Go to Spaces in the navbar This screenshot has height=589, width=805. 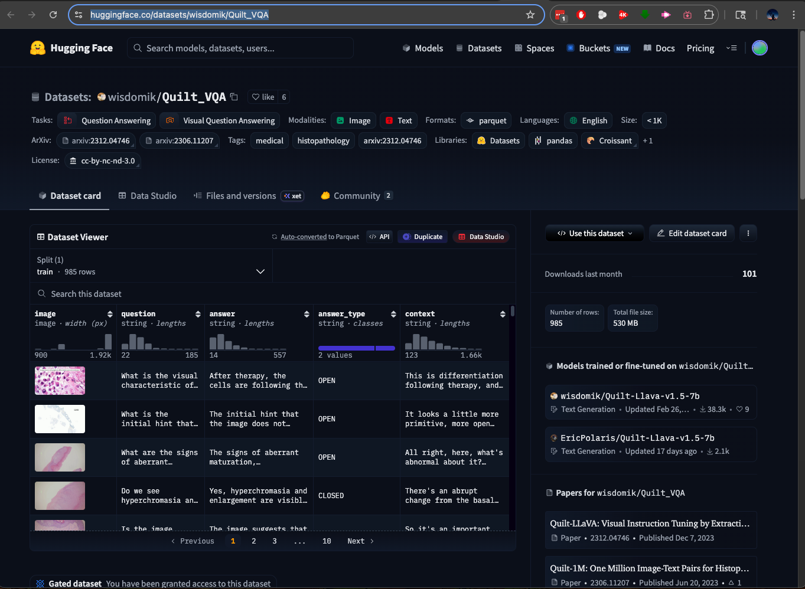tap(535, 48)
